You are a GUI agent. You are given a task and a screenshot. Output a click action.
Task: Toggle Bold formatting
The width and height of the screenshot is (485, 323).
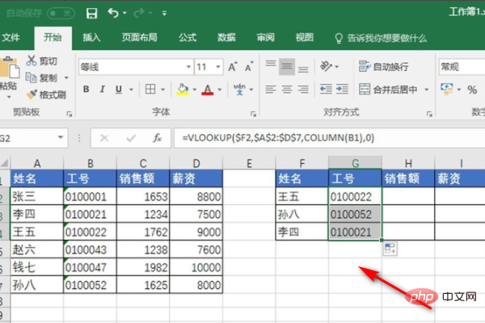tap(86, 90)
